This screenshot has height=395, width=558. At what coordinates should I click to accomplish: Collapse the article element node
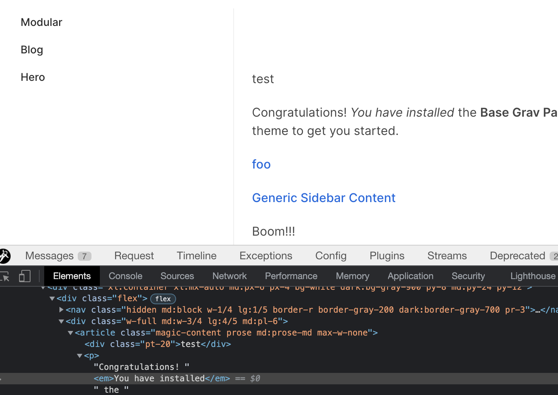71,332
